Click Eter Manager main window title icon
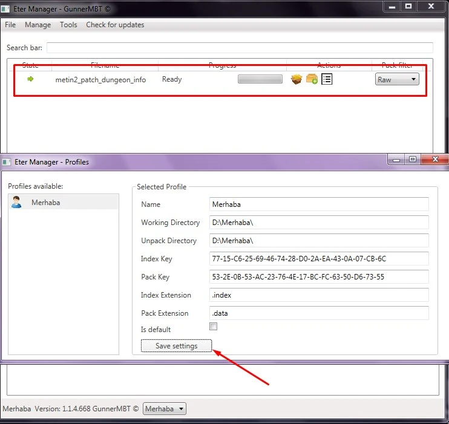Viewport: 449px width, 424px height. coord(5,9)
